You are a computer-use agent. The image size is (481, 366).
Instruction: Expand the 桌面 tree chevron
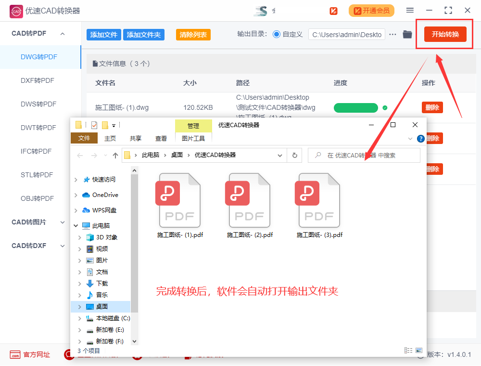point(79,307)
